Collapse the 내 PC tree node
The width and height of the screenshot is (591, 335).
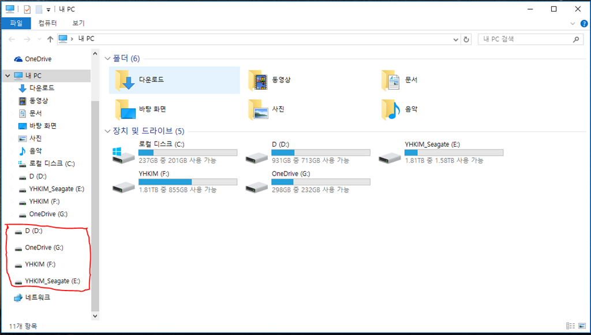pyautogui.click(x=8, y=76)
